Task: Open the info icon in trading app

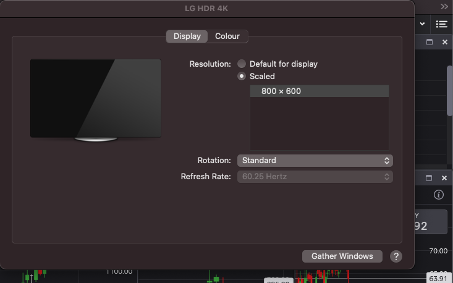Action: [439, 195]
